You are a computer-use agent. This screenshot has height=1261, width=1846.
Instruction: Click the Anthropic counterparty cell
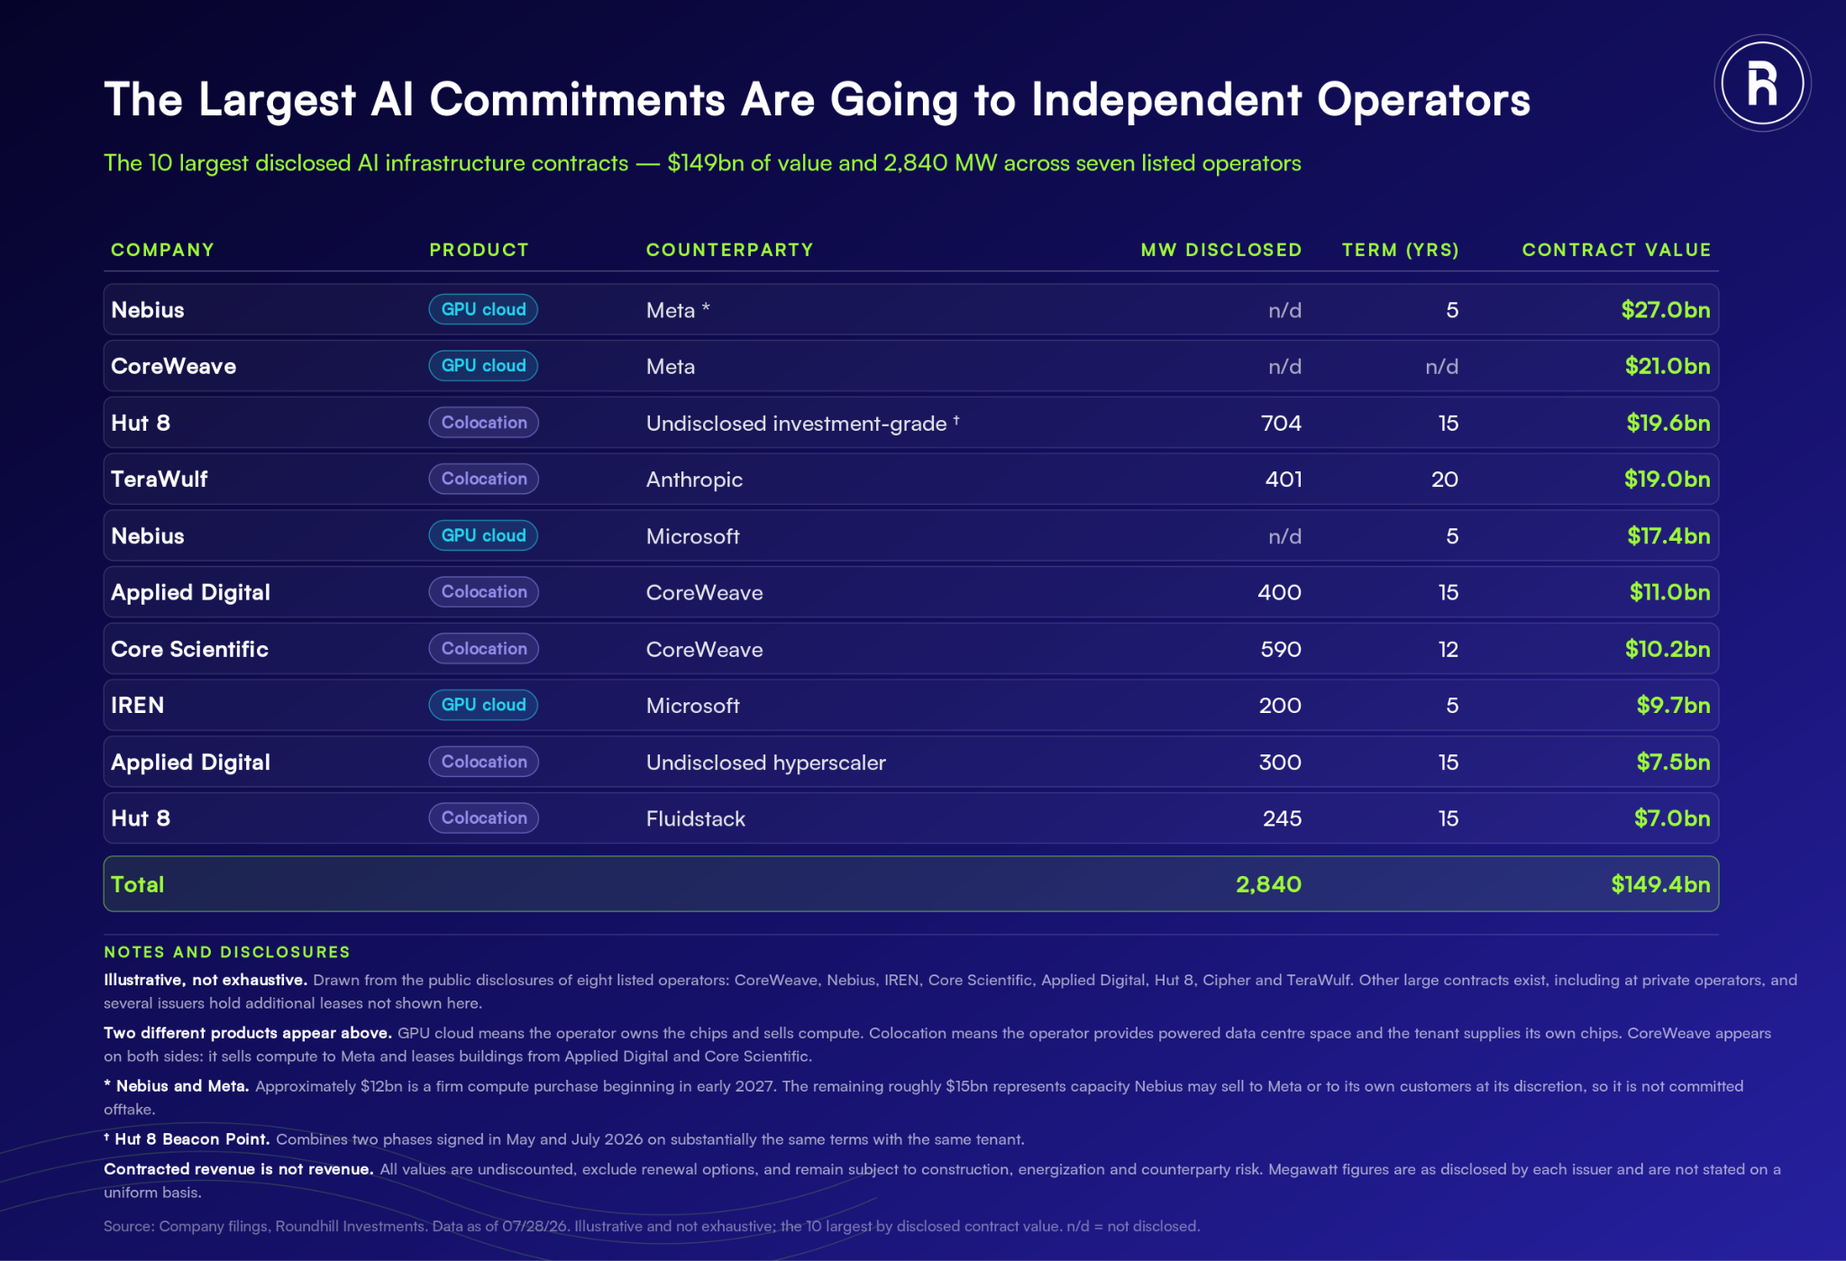tap(694, 480)
